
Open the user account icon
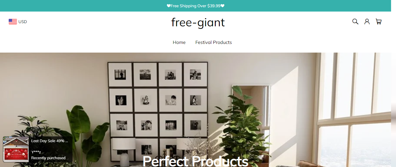click(367, 21)
